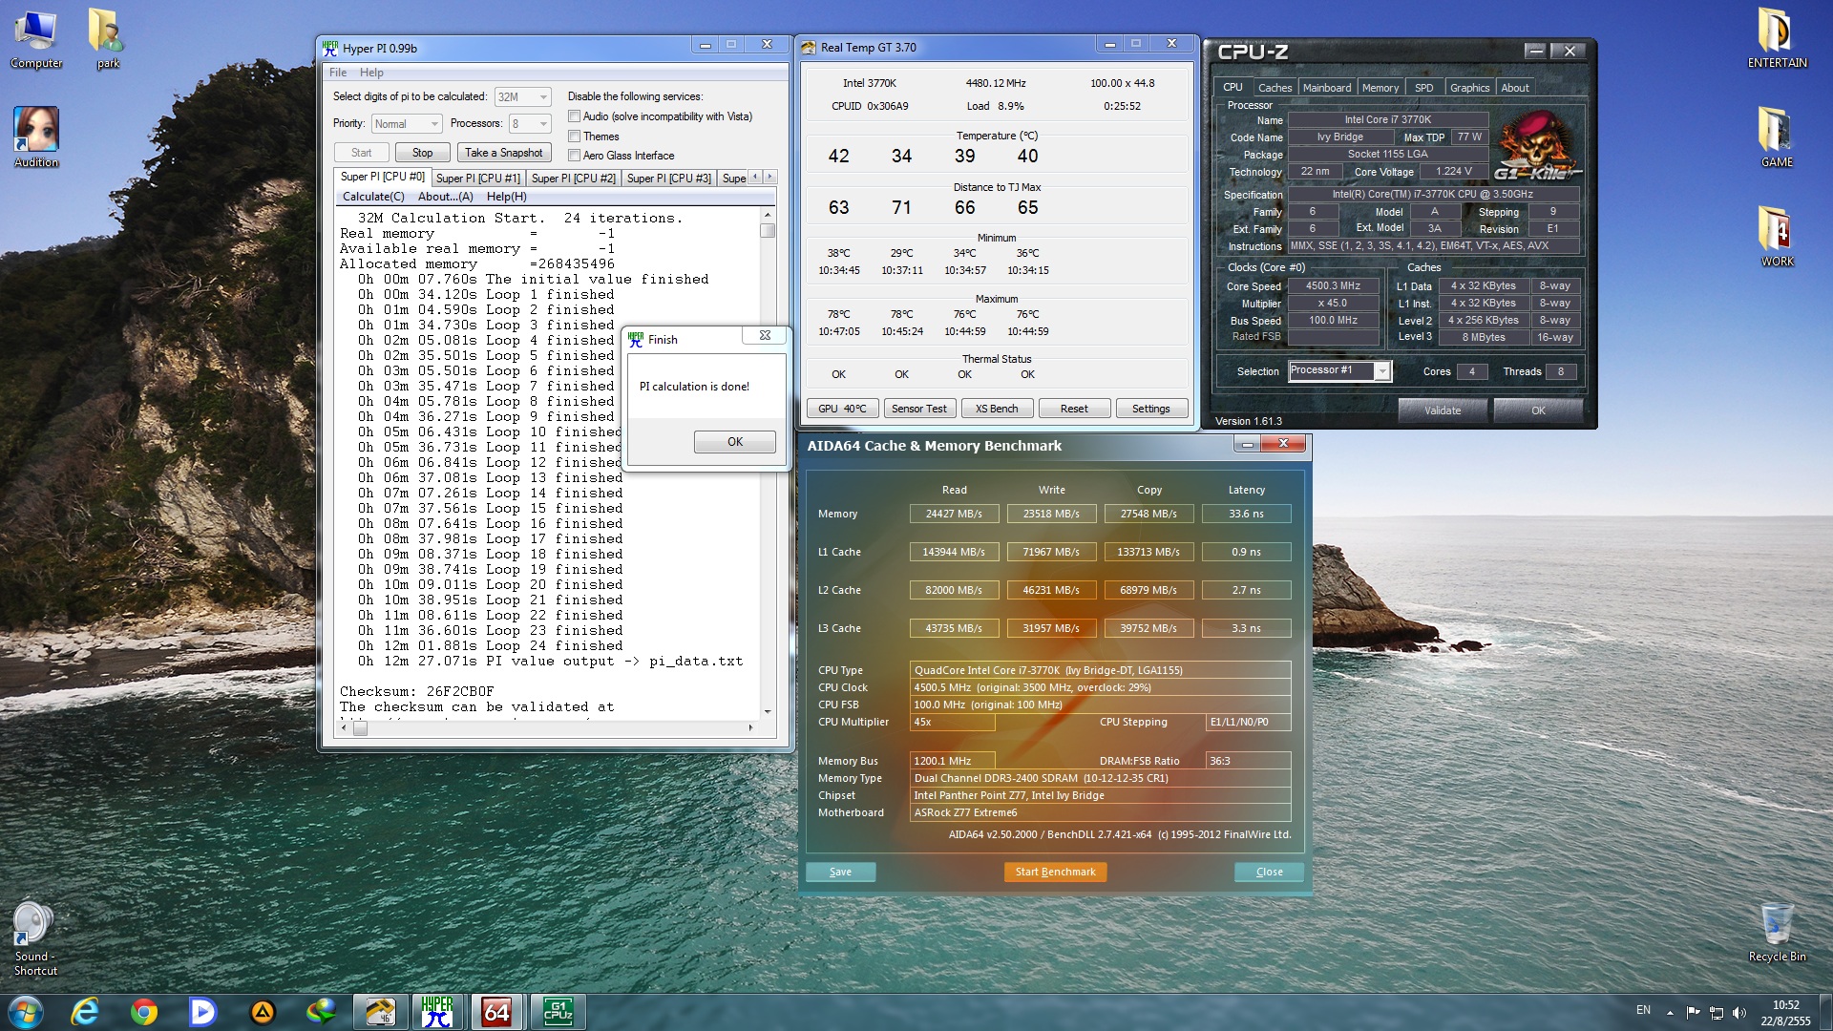Click the horizontal scrollbar in Super PI log
The height and width of the screenshot is (1031, 1833).
554,728
